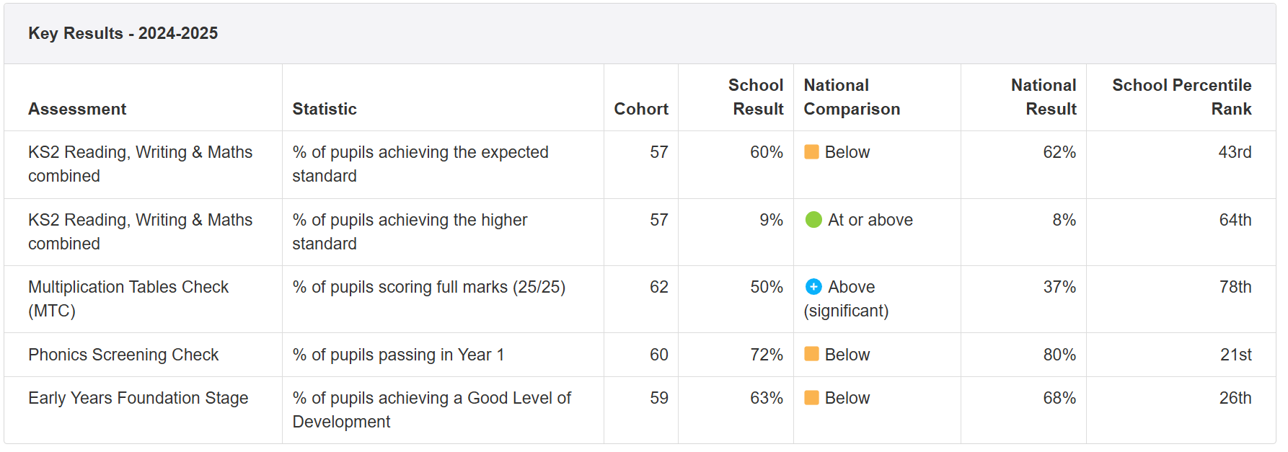Click green At or above circle icon
Screen dimensions: 1288x452
813,220
